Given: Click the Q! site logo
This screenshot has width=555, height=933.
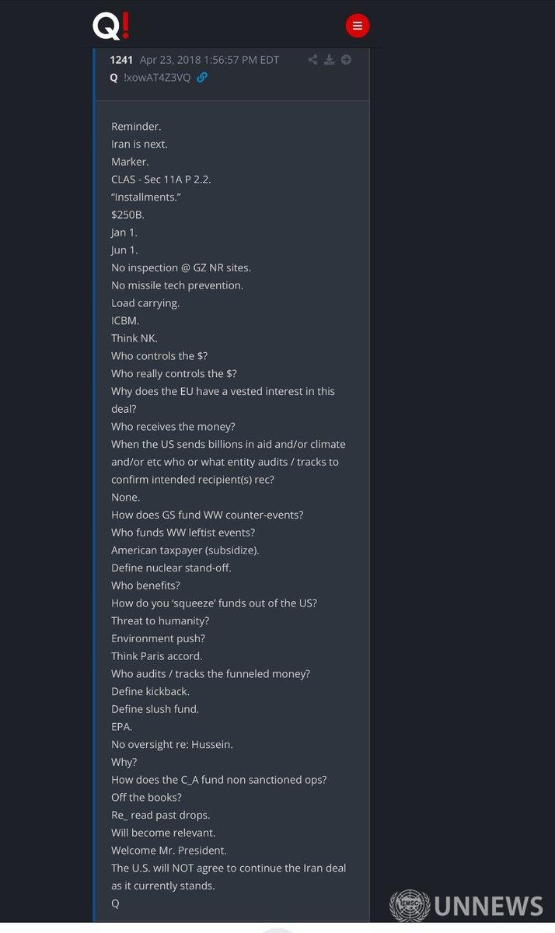Looking at the screenshot, I should click(111, 26).
